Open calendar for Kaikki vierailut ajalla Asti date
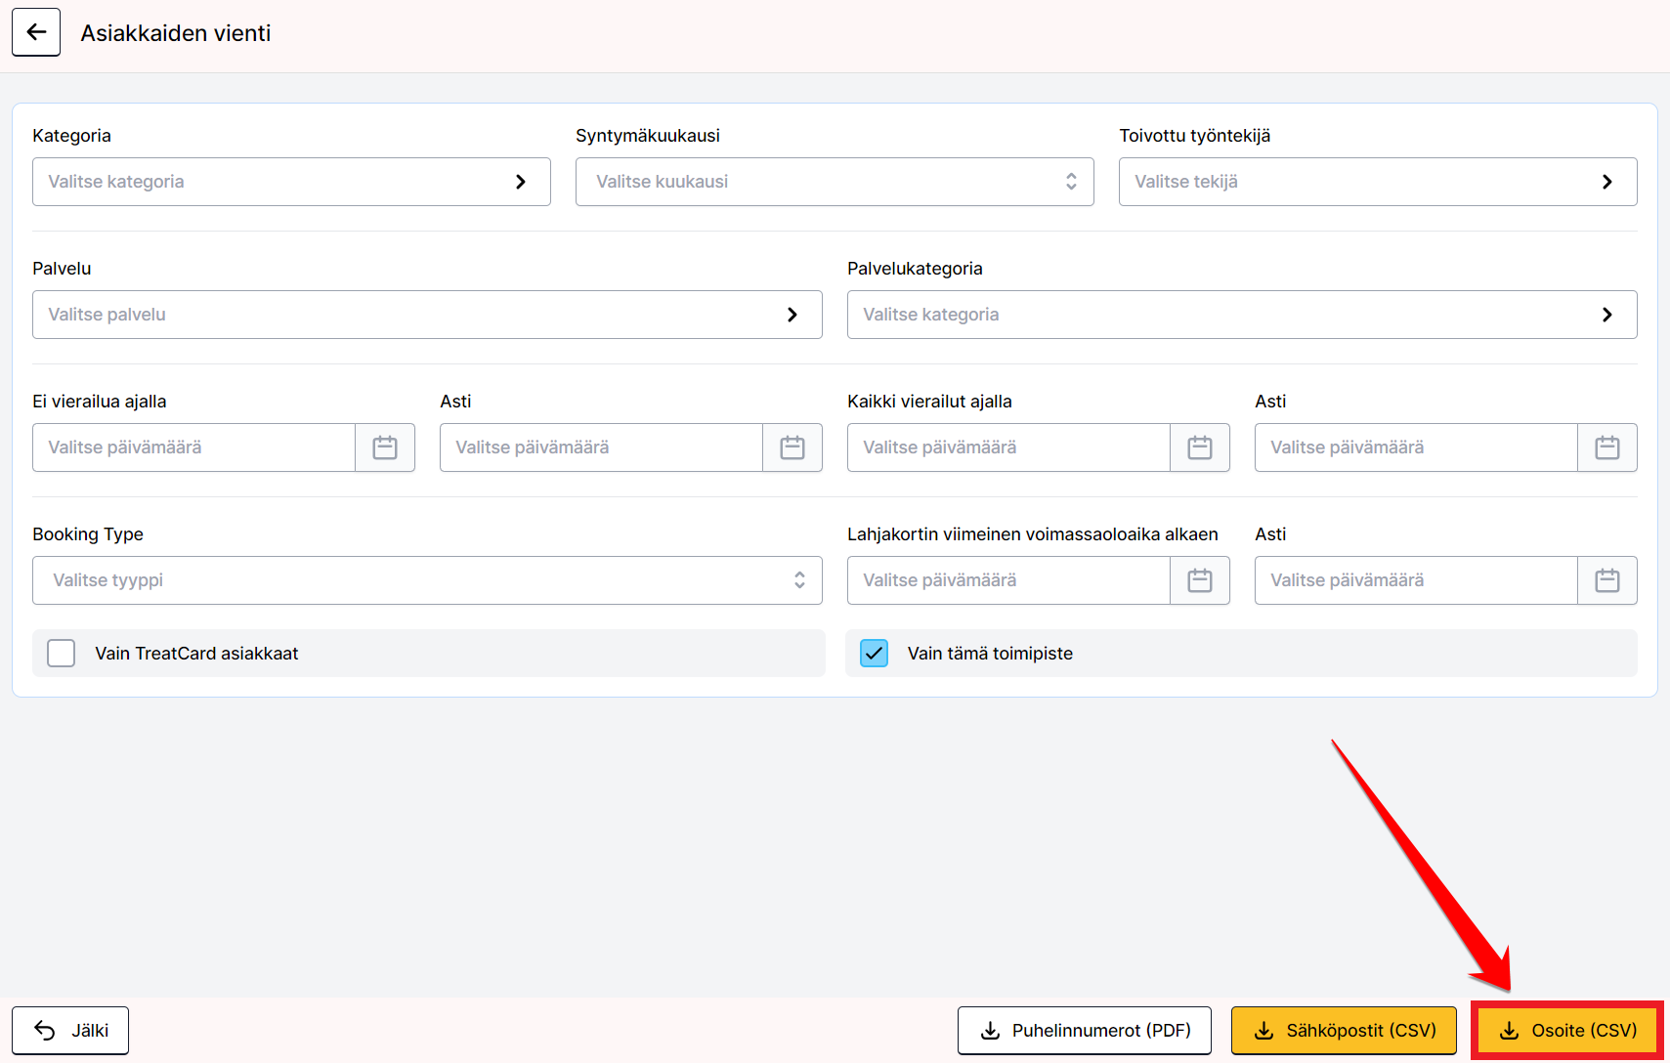Viewport: 1670px width, 1063px height. pos(1607,447)
